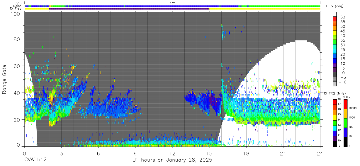
Task: Click the purple segment of TX Freq bar
Action: [x=129, y=9]
